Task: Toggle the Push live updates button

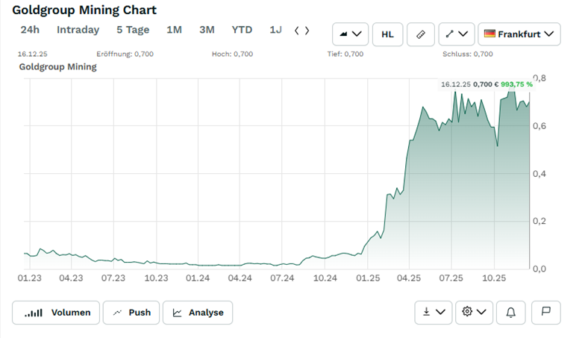Action: [131, 313]
